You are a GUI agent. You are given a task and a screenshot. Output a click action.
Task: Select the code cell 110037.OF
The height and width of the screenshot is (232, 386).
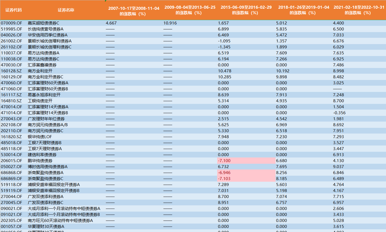click(11, 53)
